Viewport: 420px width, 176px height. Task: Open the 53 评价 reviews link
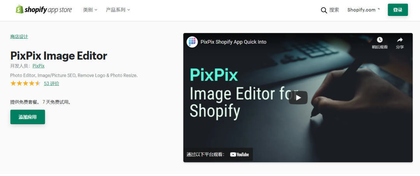point(51,83)
